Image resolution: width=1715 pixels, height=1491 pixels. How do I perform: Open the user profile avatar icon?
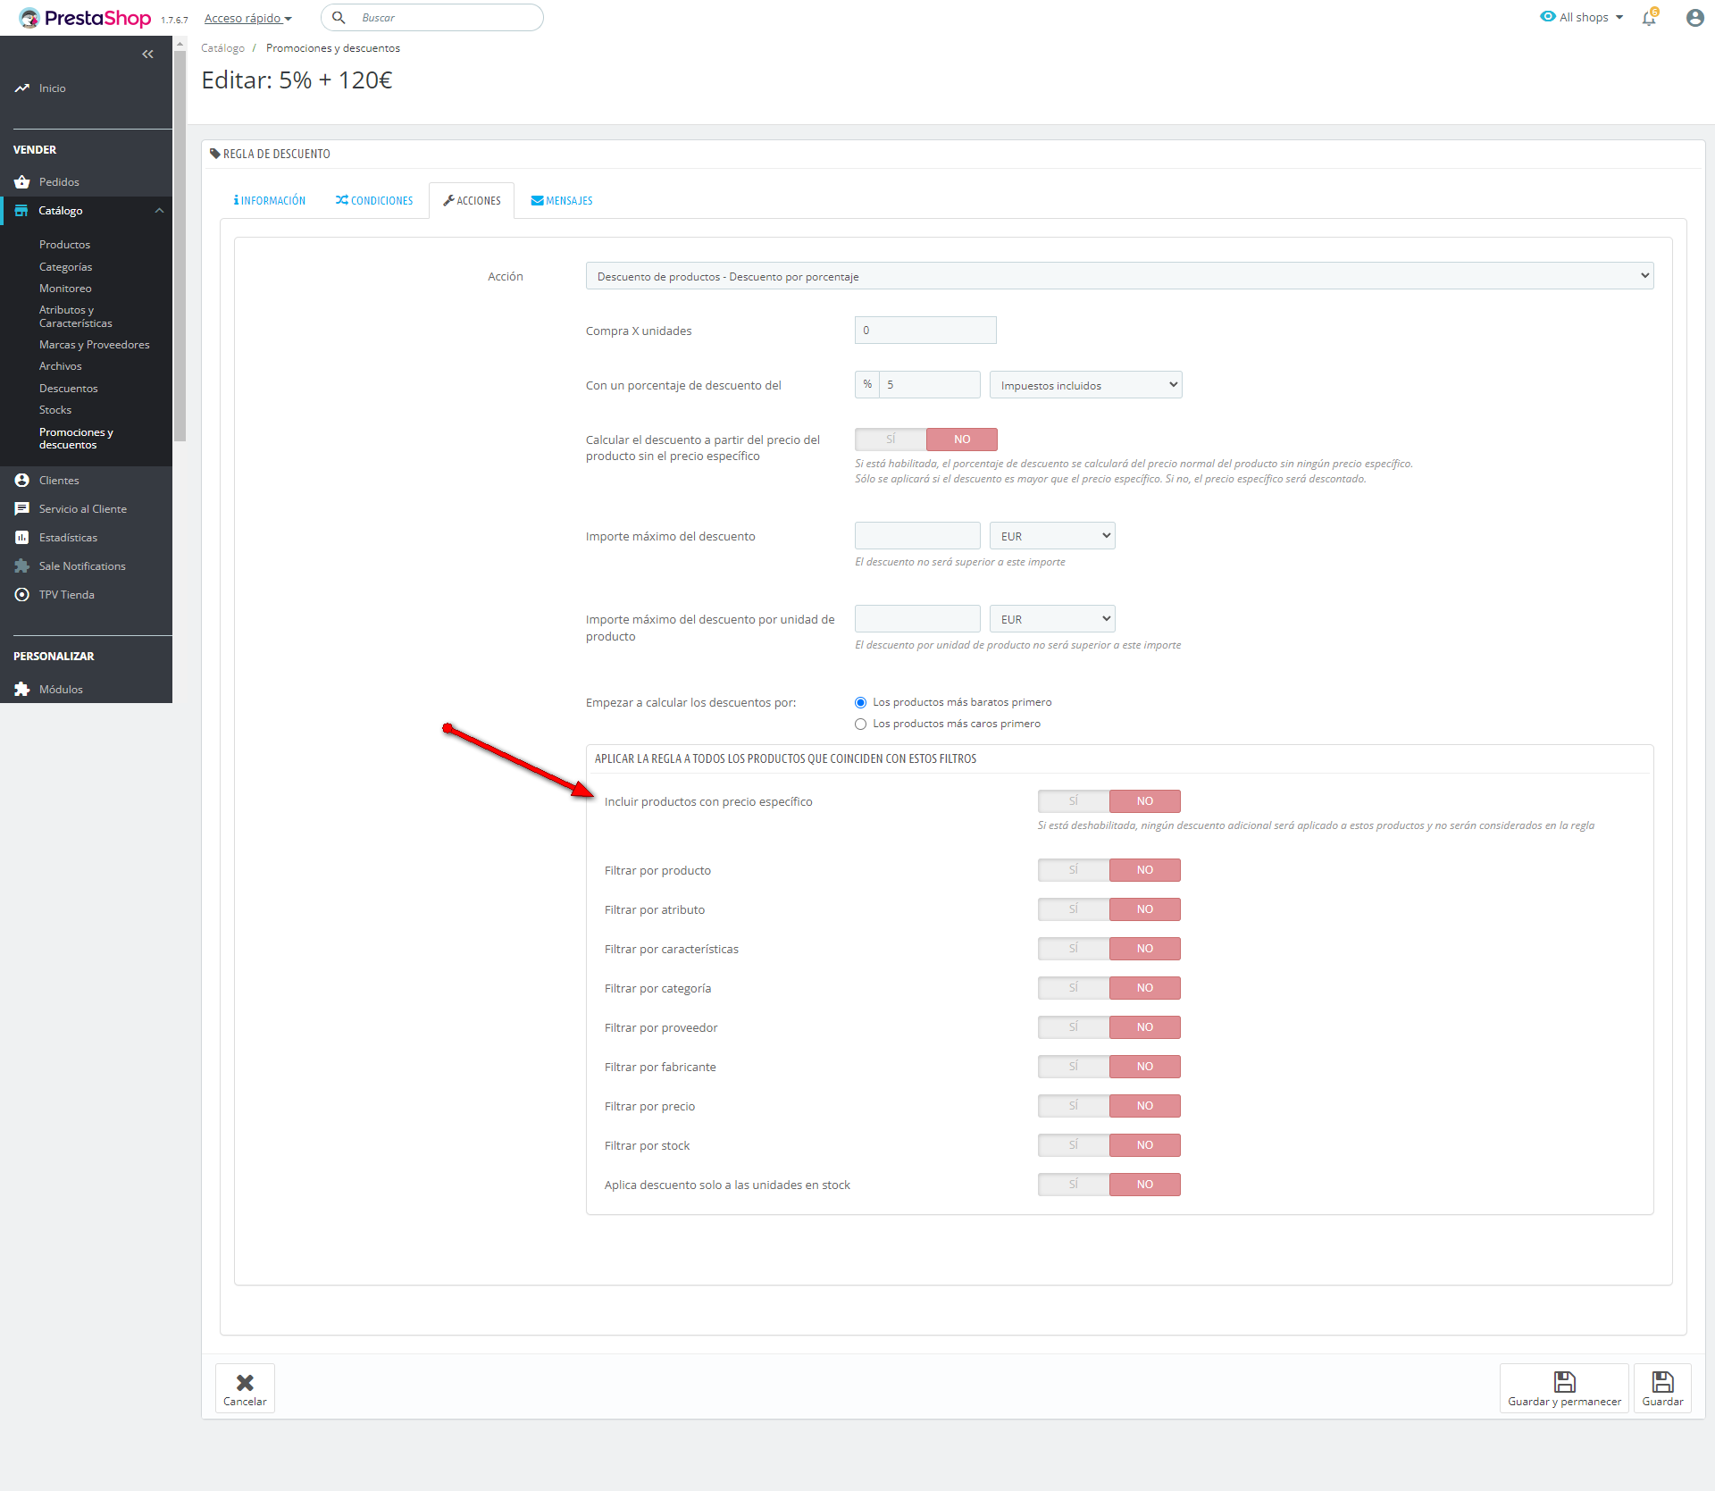point(1694,18)
